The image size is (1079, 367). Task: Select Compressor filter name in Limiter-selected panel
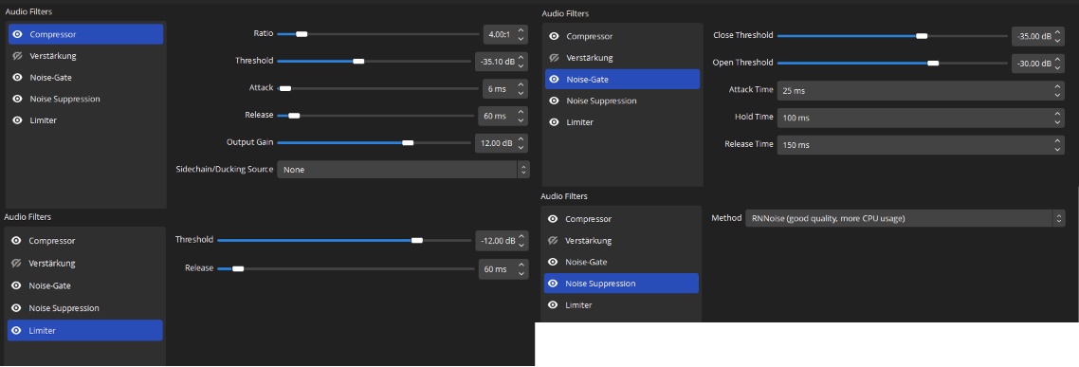coord(51,241)
